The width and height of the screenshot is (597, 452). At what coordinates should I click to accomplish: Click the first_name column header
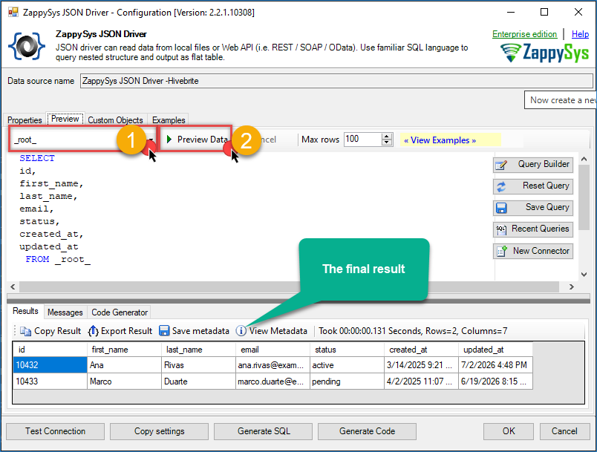tap(125, 350)
